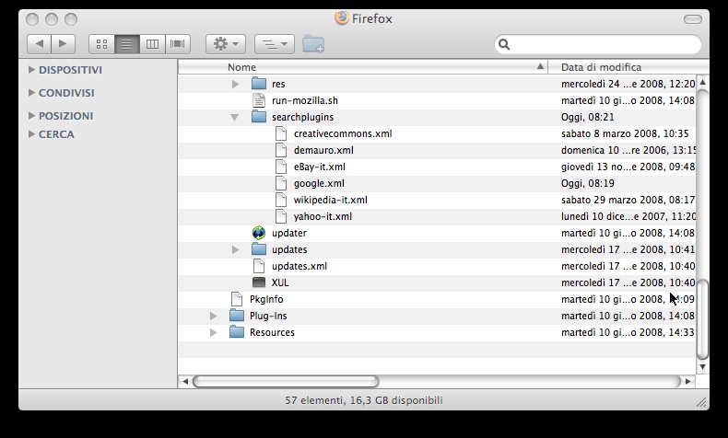Click the 'Oggi, 08:21' date for searchplugins

pyautogui.click(x=587, y=117)
